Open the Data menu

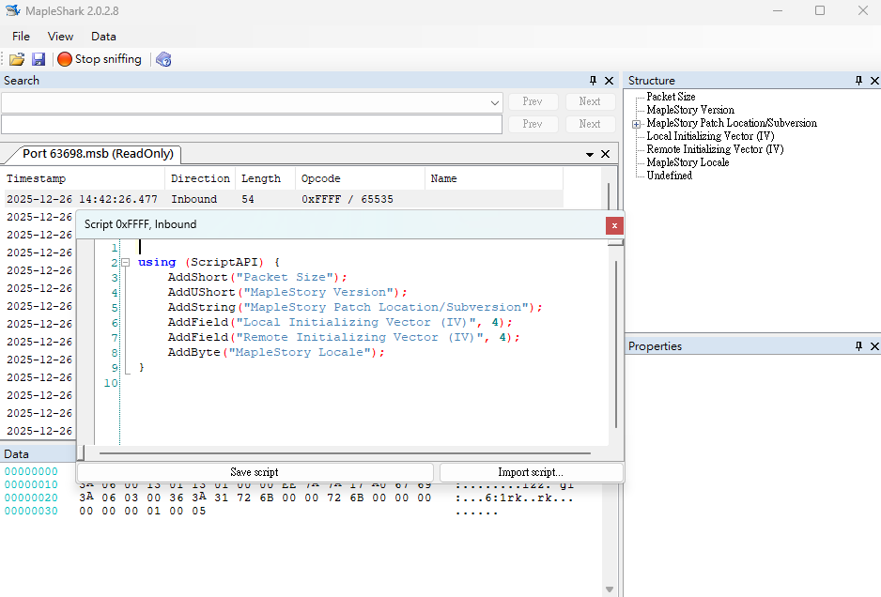pos(103,36)
